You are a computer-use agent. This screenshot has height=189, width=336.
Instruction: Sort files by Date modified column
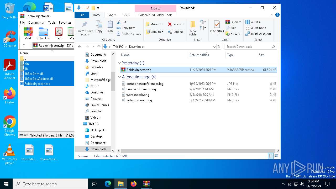[207, 55]
